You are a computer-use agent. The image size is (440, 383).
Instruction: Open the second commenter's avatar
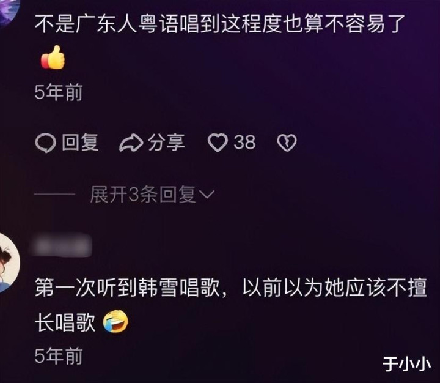[9, 263]
